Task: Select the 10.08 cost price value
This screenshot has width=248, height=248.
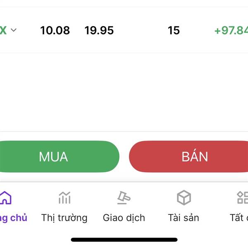Action: [55, 30]
